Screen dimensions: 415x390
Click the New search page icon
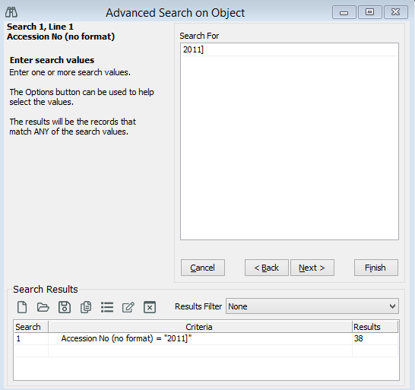pyautogui.click(x=22, y=307)
